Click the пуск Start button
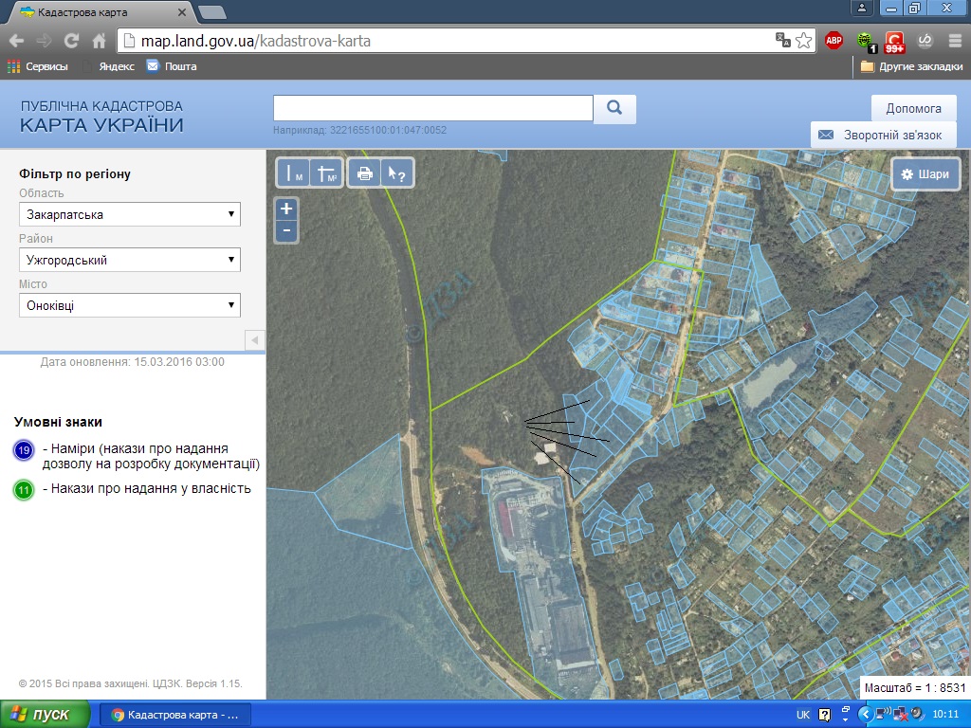The width and height of the screenshot is (971, 728). (x=46, y=715)
